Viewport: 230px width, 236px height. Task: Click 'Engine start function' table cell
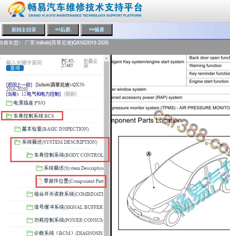point(208,82)
